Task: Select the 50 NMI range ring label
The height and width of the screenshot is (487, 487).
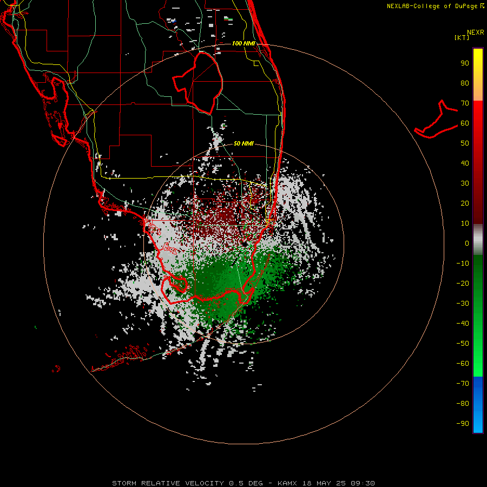Action: (x=243, y=143)
